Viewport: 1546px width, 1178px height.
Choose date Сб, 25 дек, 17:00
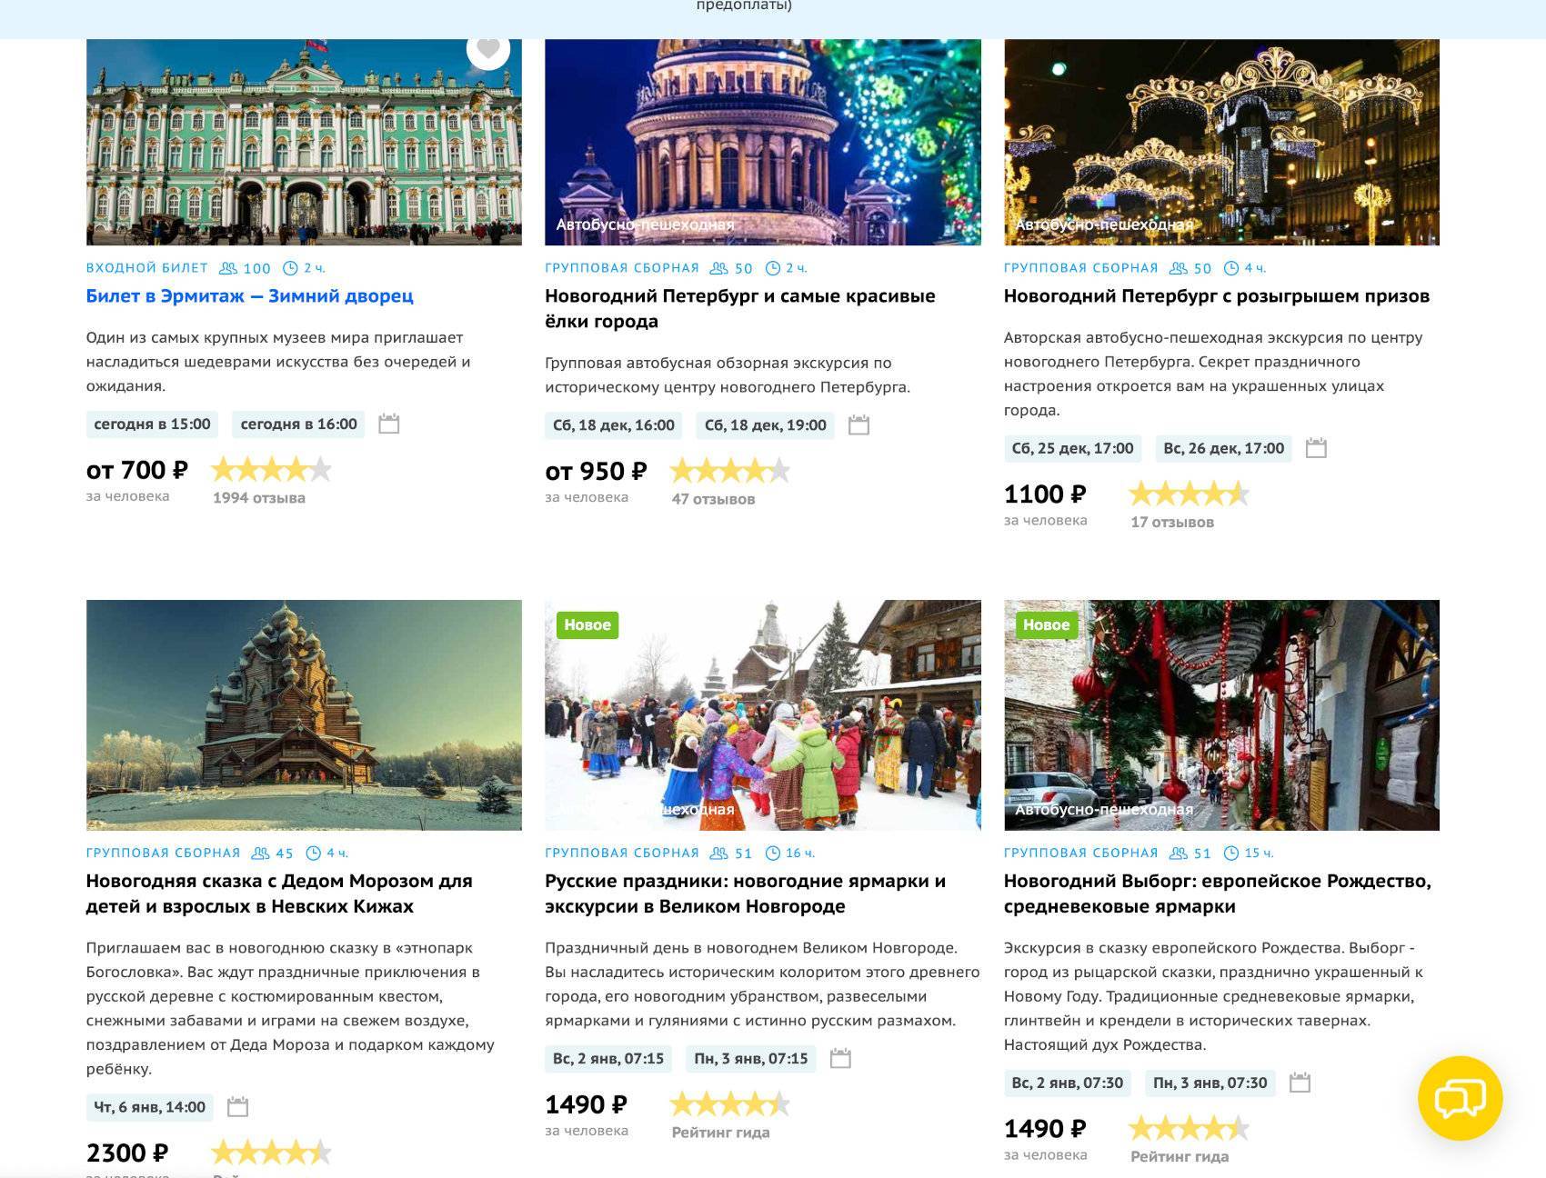[x=1072, y=448]
